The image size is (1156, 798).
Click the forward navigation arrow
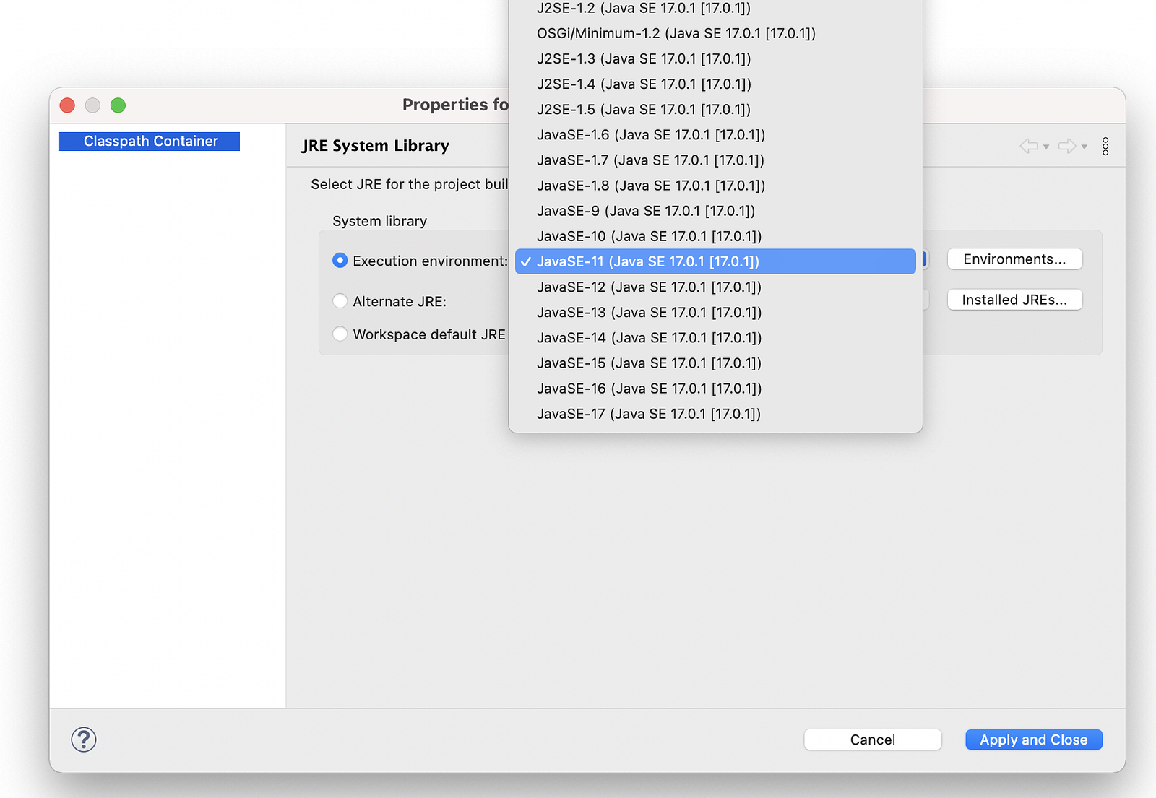click(1067, 146)
